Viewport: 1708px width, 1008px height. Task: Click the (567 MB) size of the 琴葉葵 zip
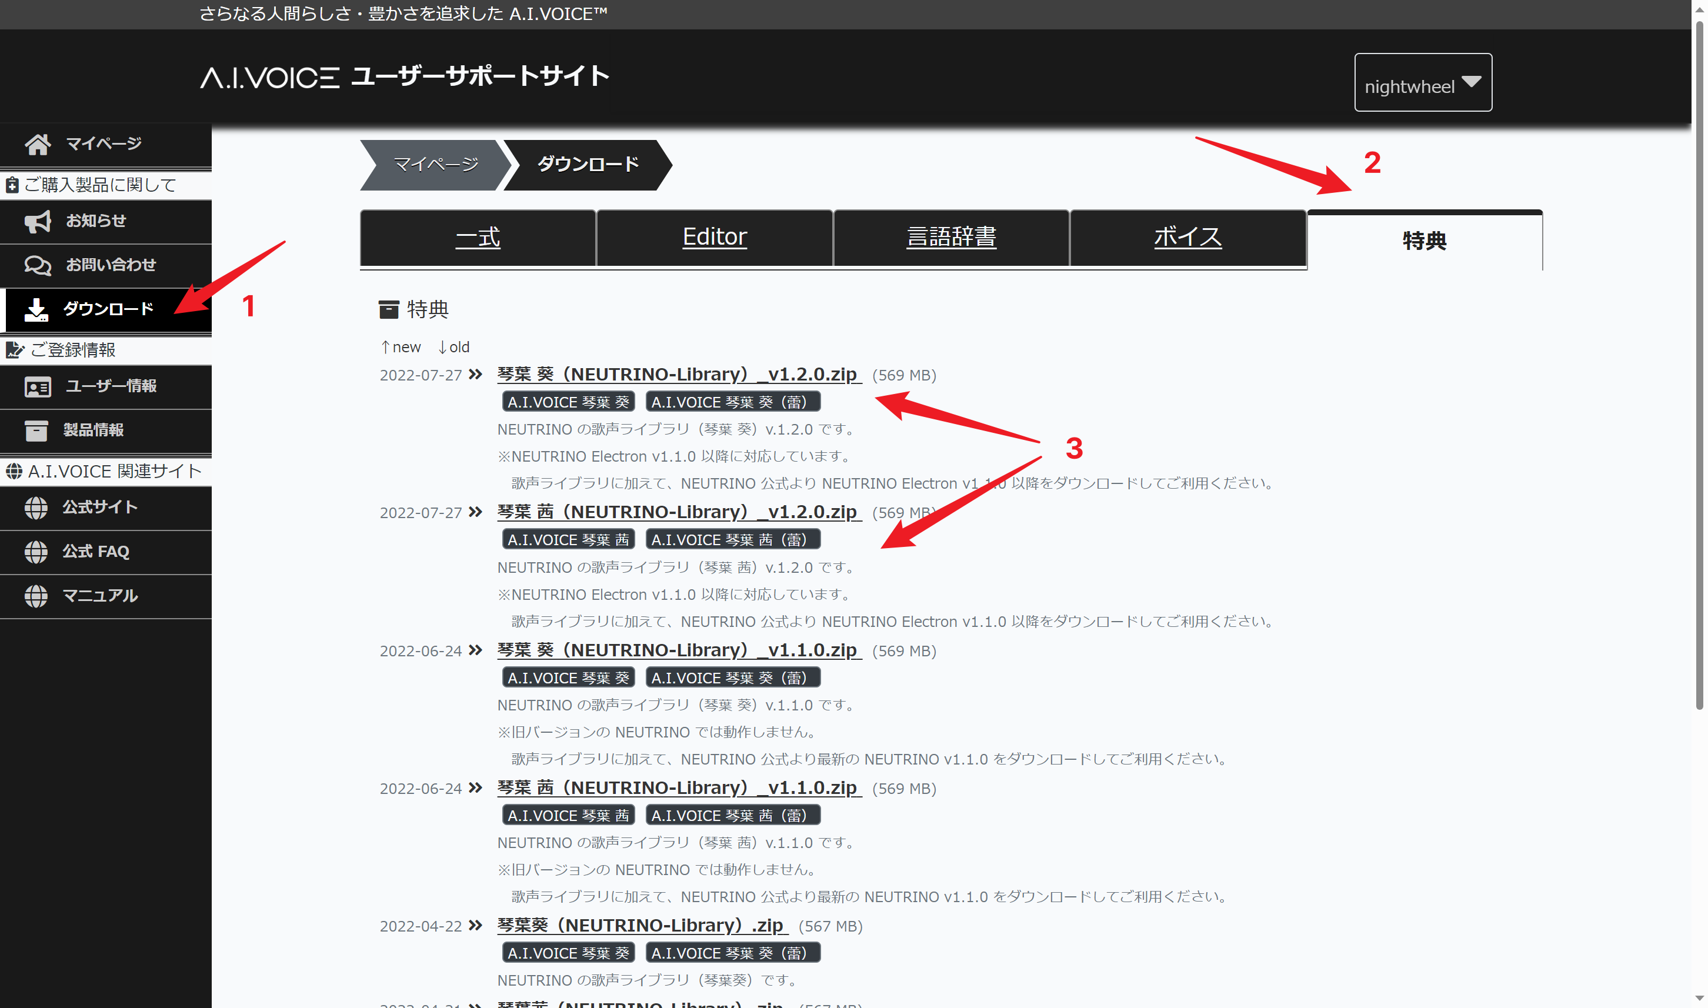point(830,926)
